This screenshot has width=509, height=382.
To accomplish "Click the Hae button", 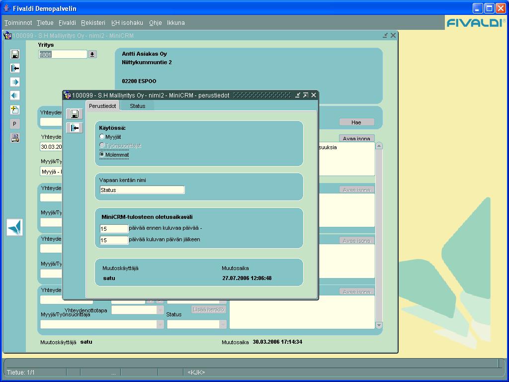I will point(356,122).
